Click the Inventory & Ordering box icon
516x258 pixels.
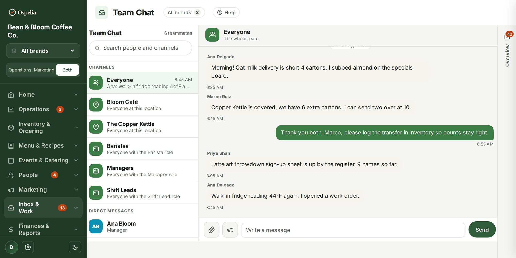tap(11, 127)
